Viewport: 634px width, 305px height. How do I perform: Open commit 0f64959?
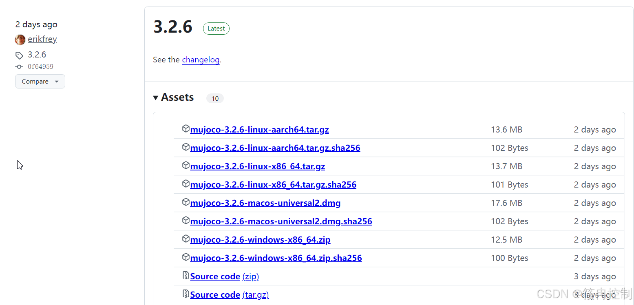tap(40, 67)
